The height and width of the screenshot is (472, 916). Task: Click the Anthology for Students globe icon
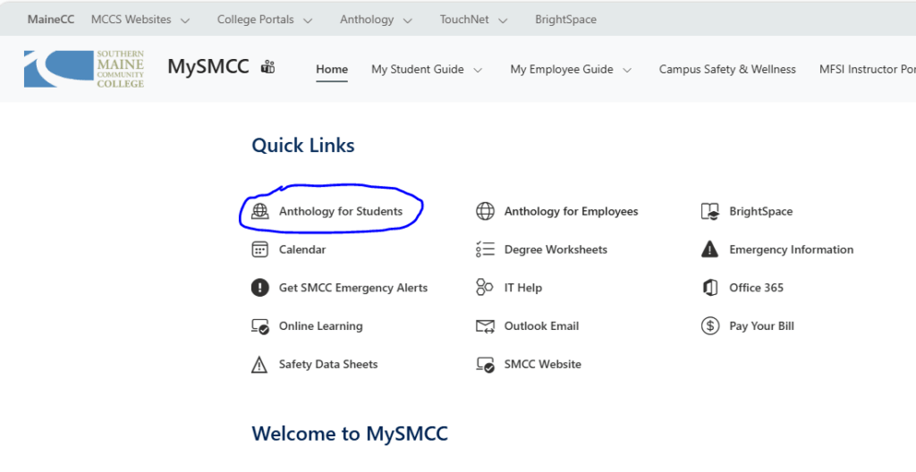pyautogui.click(x=260, y=212)
